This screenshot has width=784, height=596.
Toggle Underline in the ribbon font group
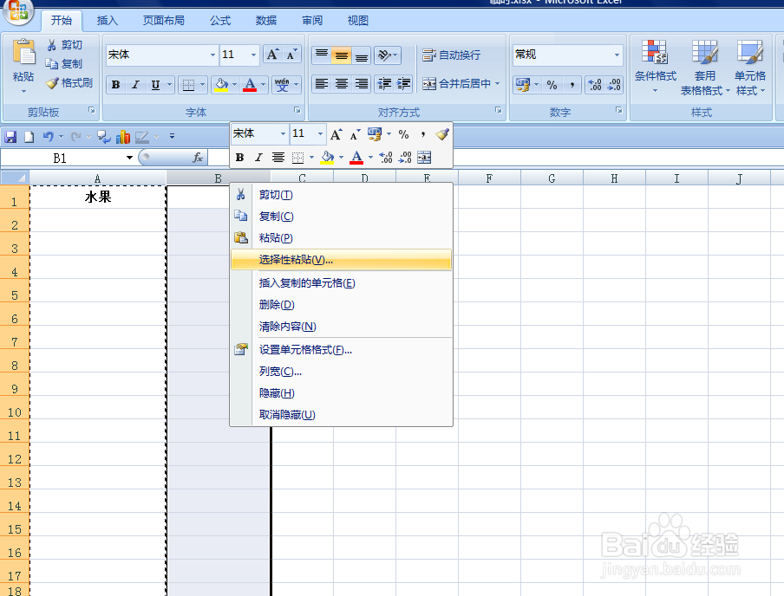(155, 85)
